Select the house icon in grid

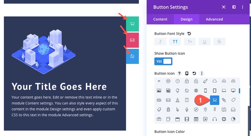click(187, 91)
